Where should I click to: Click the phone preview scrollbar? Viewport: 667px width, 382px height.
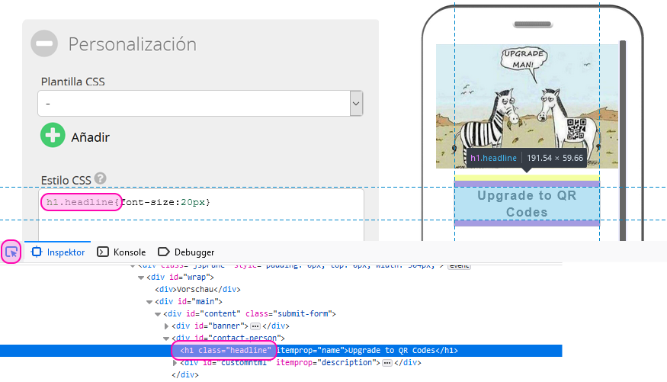pyautogui.click(x=622, y=140)
